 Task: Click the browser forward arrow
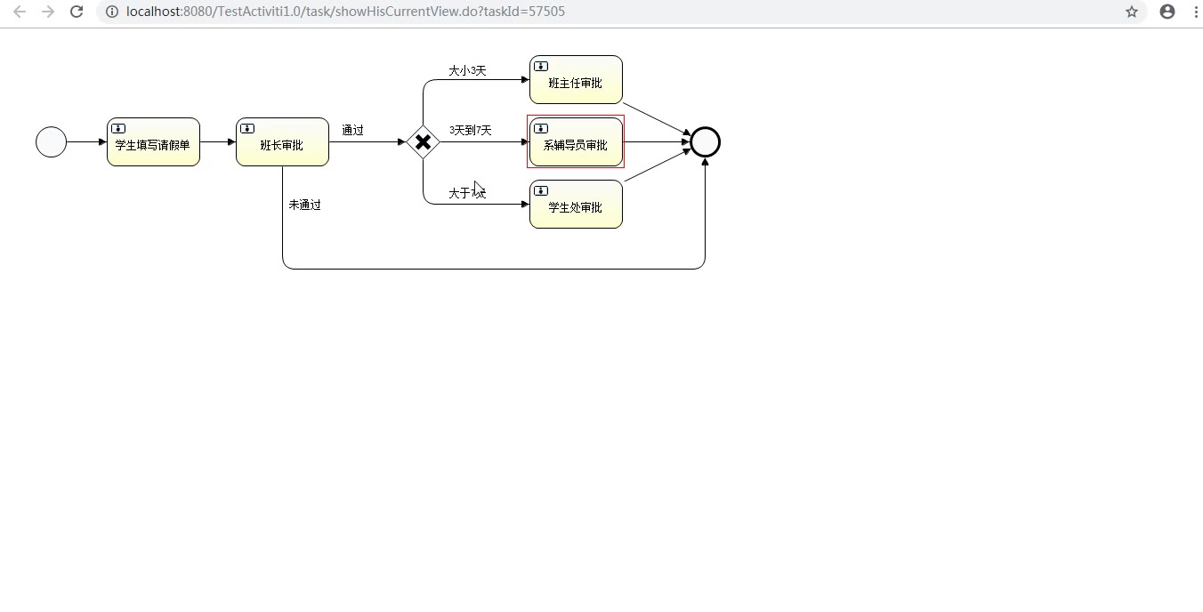tap(48, 12)
